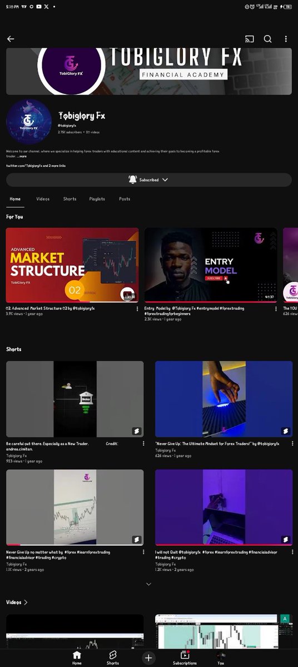This screenshot has height=667, width=298.
Task: Open the Playlists tab
Action: [97, 199]
